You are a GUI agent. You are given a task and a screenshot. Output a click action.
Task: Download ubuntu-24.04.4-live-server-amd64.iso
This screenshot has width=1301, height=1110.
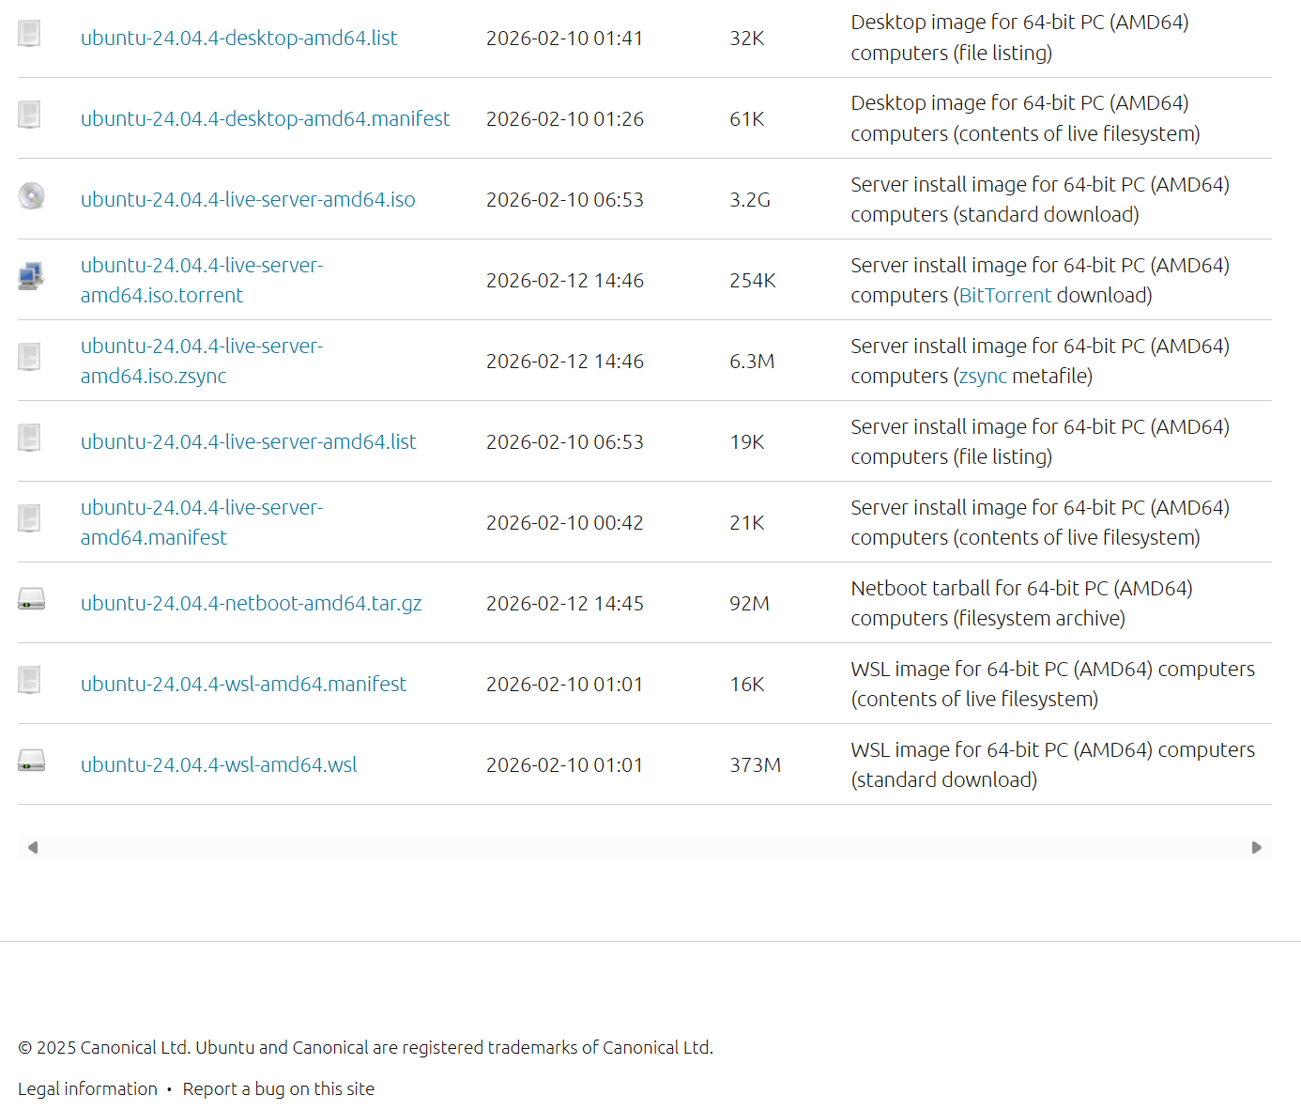click(x=248, y=199)
